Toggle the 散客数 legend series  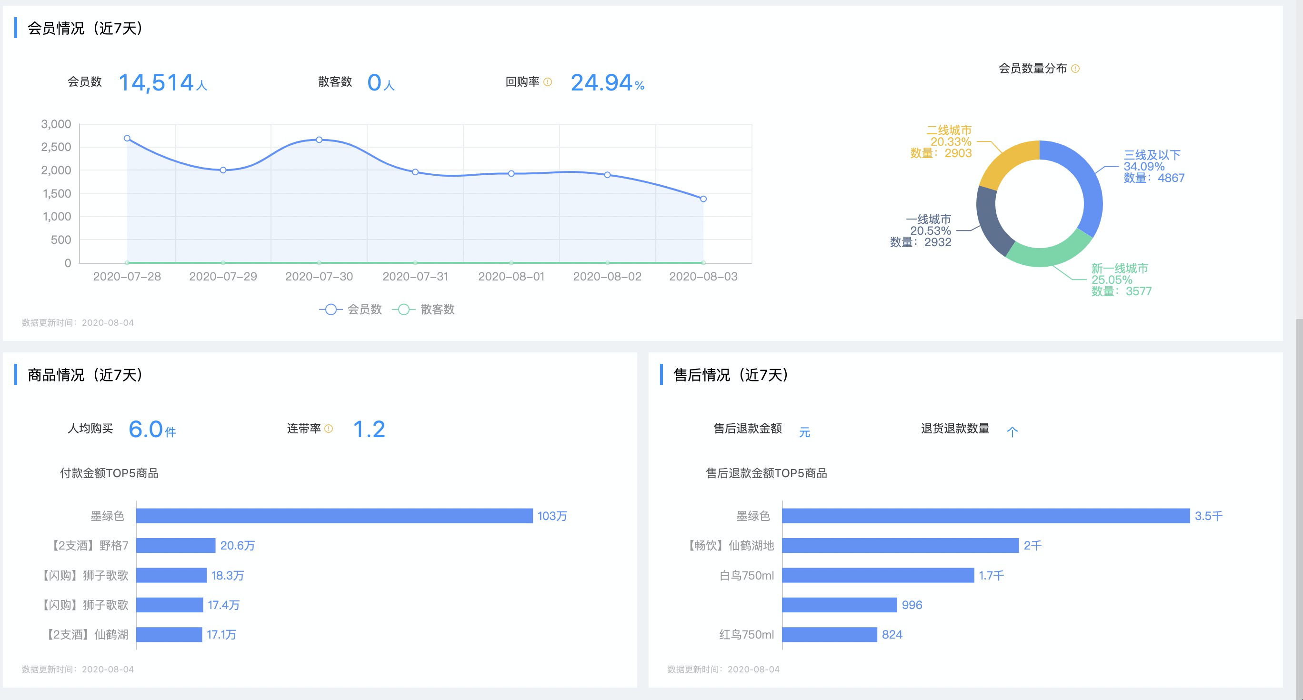(424, 309)
